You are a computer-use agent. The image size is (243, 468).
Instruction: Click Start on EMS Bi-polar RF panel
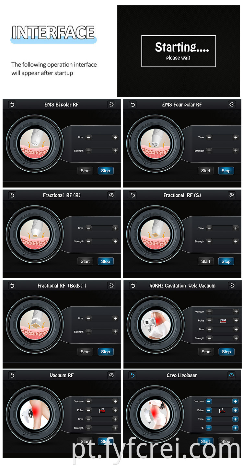coord(85,171)
